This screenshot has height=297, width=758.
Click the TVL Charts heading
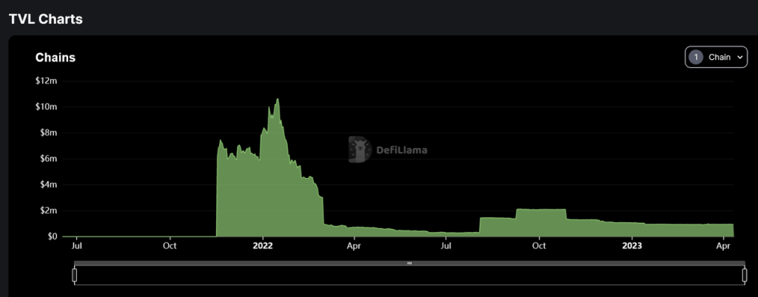(46, 19)
